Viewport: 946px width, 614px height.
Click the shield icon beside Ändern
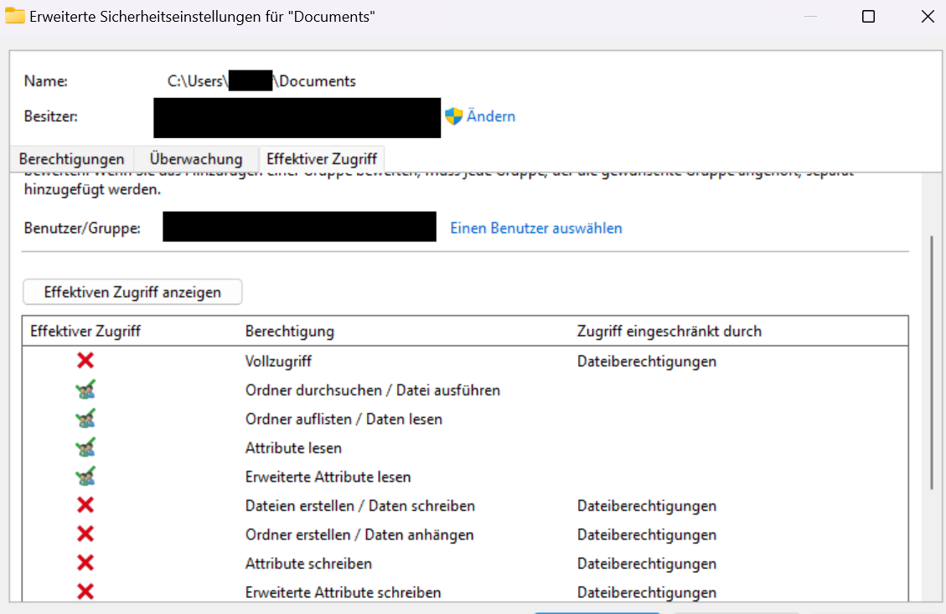click(453, 116)
